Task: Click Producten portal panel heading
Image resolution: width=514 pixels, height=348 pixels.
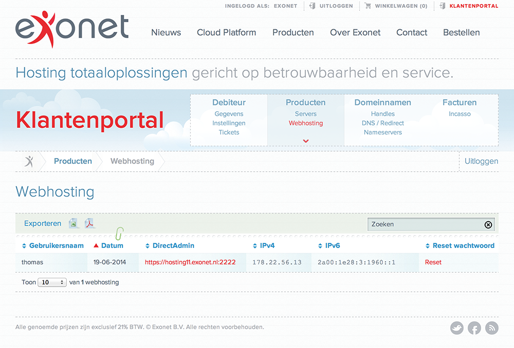Action: [305, 103]
